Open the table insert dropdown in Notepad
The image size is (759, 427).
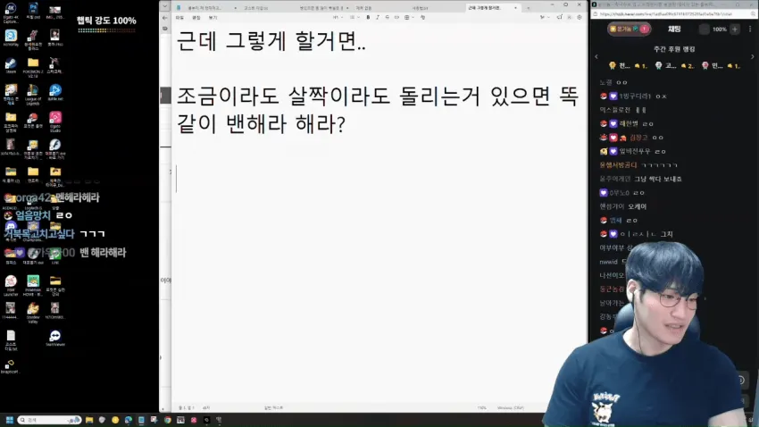(x=409, y=18)
